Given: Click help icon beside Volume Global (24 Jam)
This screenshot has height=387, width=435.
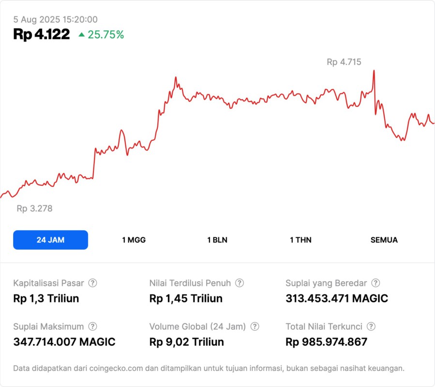Looking at the screenshot, I should (255, 327).
